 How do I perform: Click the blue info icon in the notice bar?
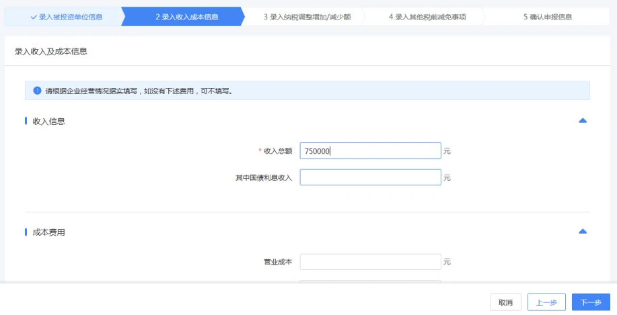pos(37,91)
